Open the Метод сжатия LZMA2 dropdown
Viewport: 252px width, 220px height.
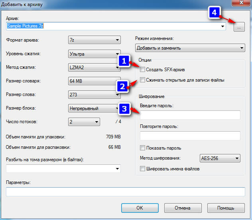[94, 68]
